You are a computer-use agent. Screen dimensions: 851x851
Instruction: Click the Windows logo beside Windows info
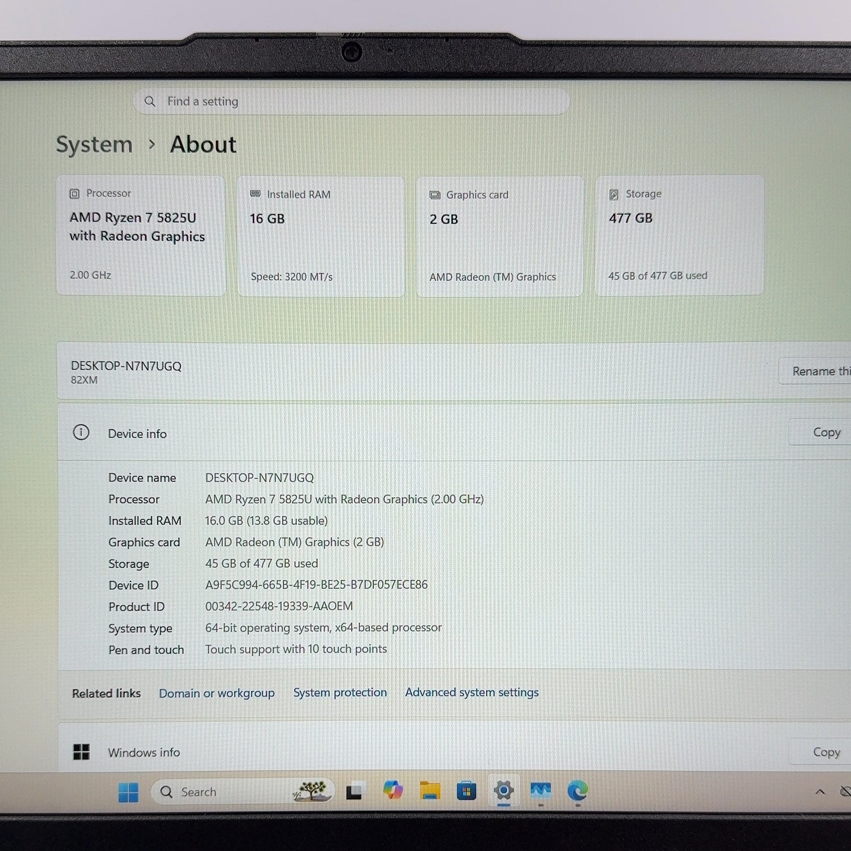click(x=82, y=752)
